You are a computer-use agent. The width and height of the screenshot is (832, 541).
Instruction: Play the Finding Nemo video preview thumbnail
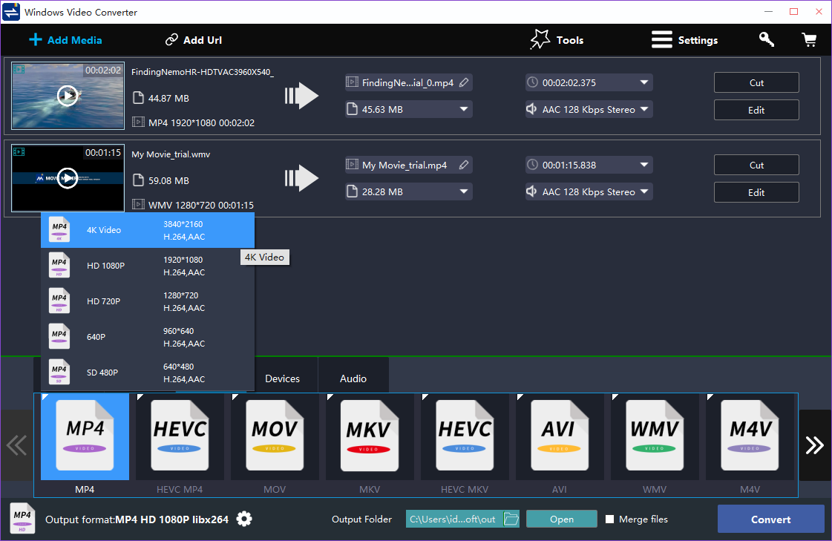point(67,95)
